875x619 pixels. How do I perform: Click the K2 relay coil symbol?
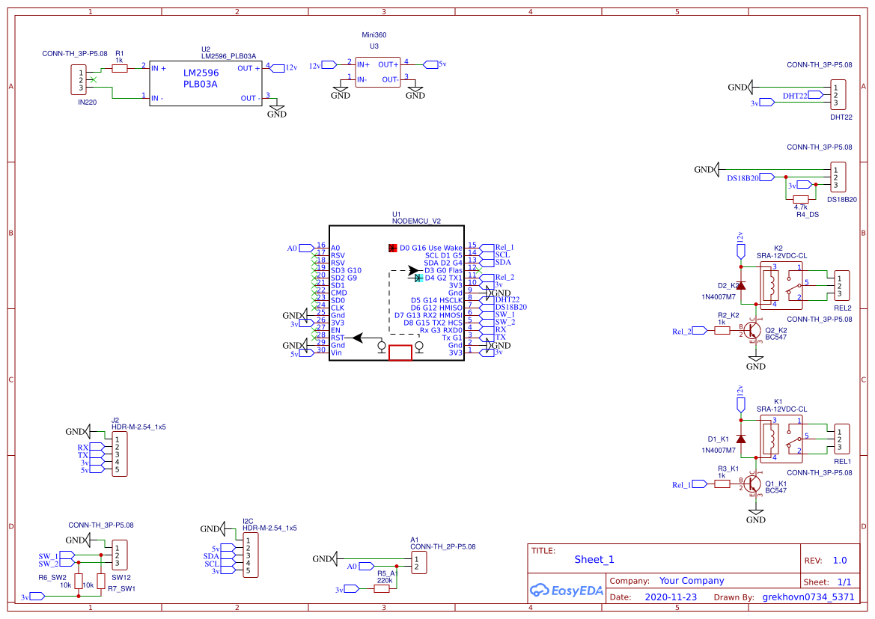pyautogui.click(x=769, y=285)
